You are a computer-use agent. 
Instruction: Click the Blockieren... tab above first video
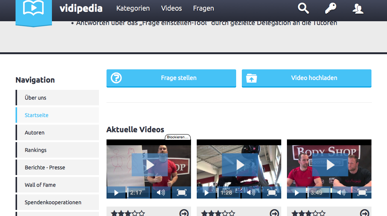[178, 137]
